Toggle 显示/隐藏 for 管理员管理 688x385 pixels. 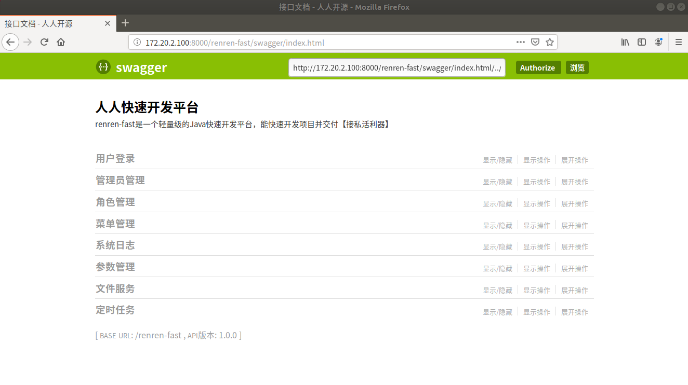click(497, 182)
